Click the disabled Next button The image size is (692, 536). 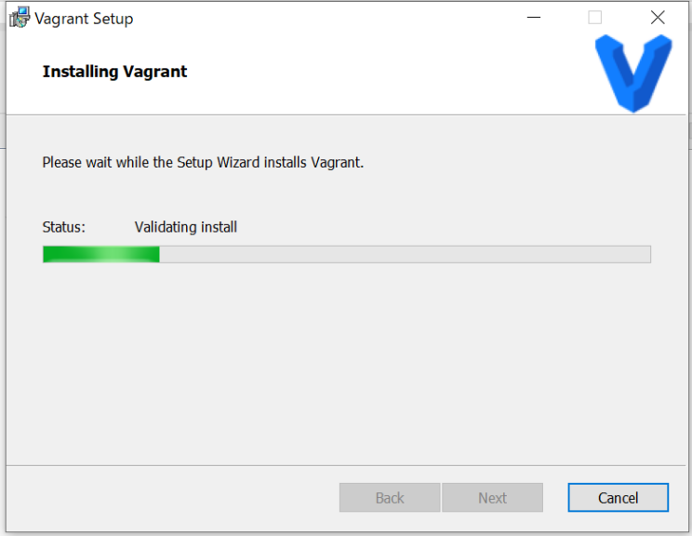(492, 498)
